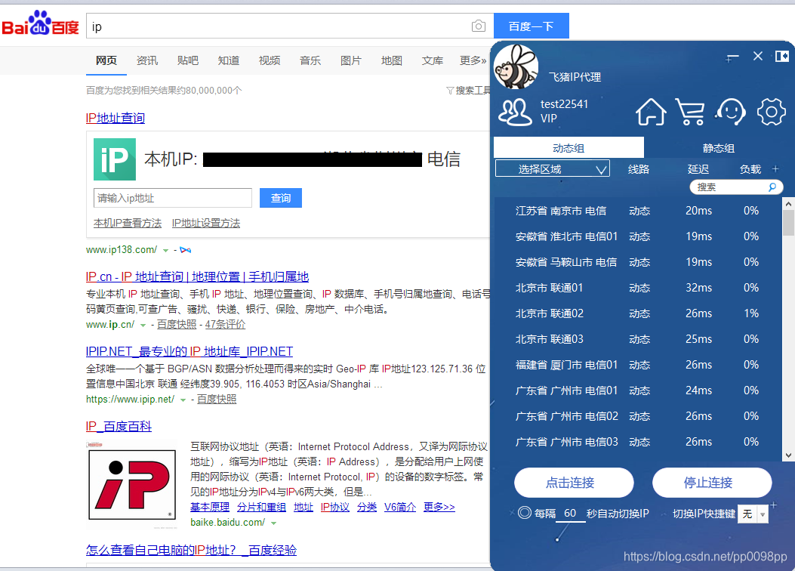Select the 安徽省 马鞍山市 电信 server row
Viewport: 795px width, 571px height.
click(x=638, y=262)
